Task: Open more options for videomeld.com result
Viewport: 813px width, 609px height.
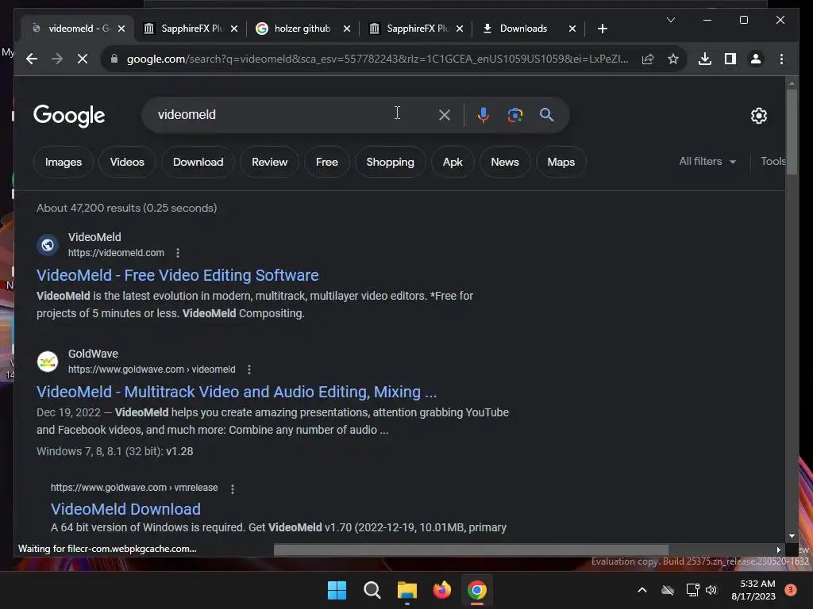Action: pyautogui.click(x=178, y=253)
